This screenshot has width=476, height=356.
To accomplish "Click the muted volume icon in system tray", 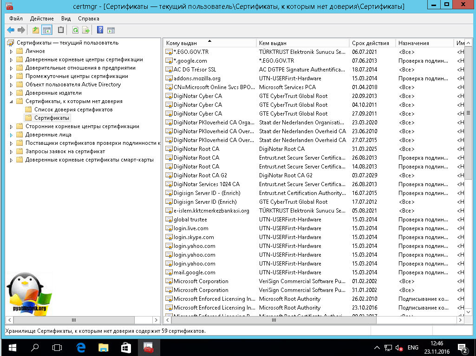I will 399,347.
